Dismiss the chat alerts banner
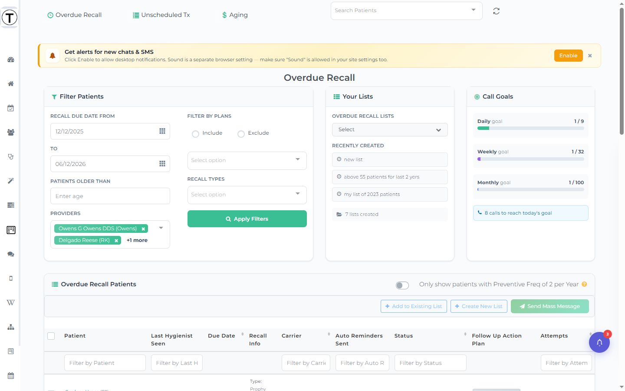 (590, 56)
